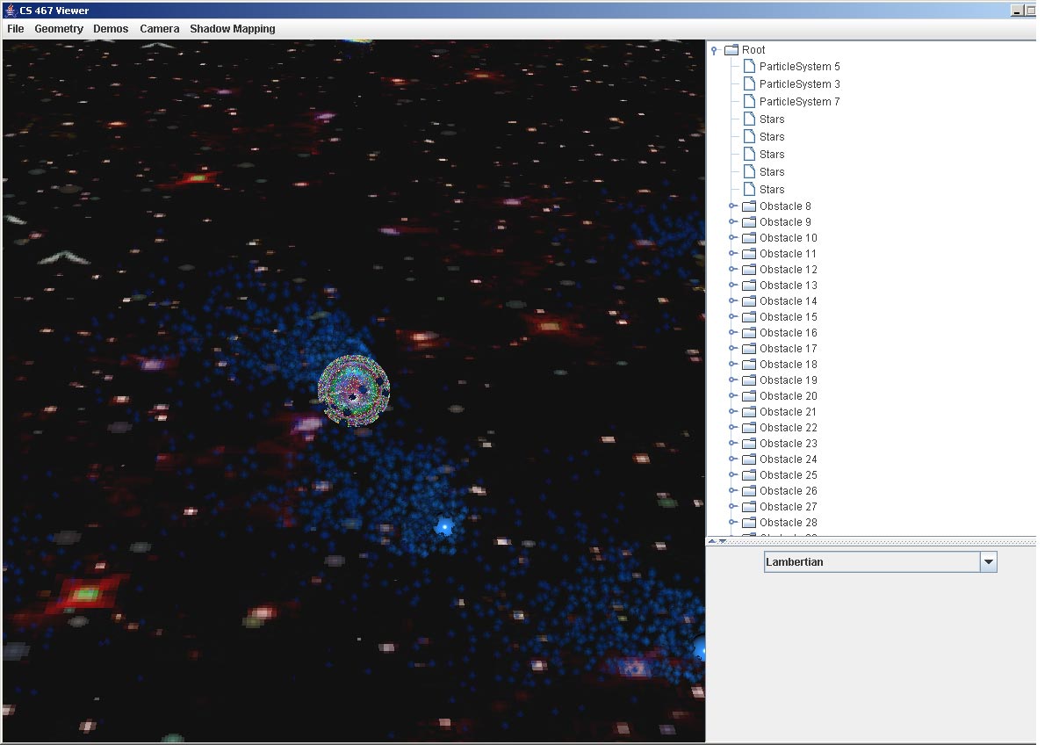Expand the Obstacle 10 node
Image resolution: width=1059 pixels, height=745 pixels.
[732, 238]
